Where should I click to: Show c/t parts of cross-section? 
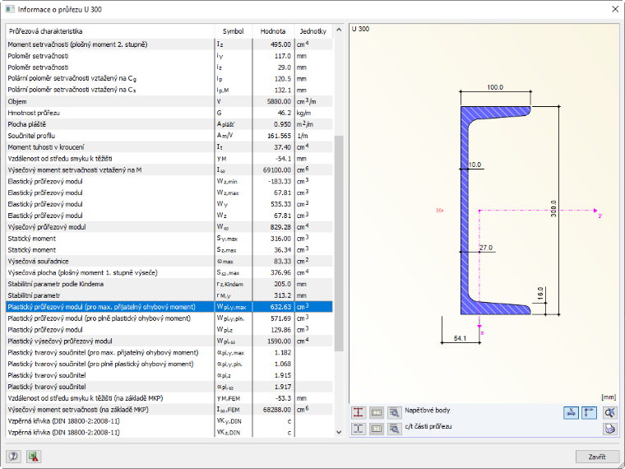[359, 429]
